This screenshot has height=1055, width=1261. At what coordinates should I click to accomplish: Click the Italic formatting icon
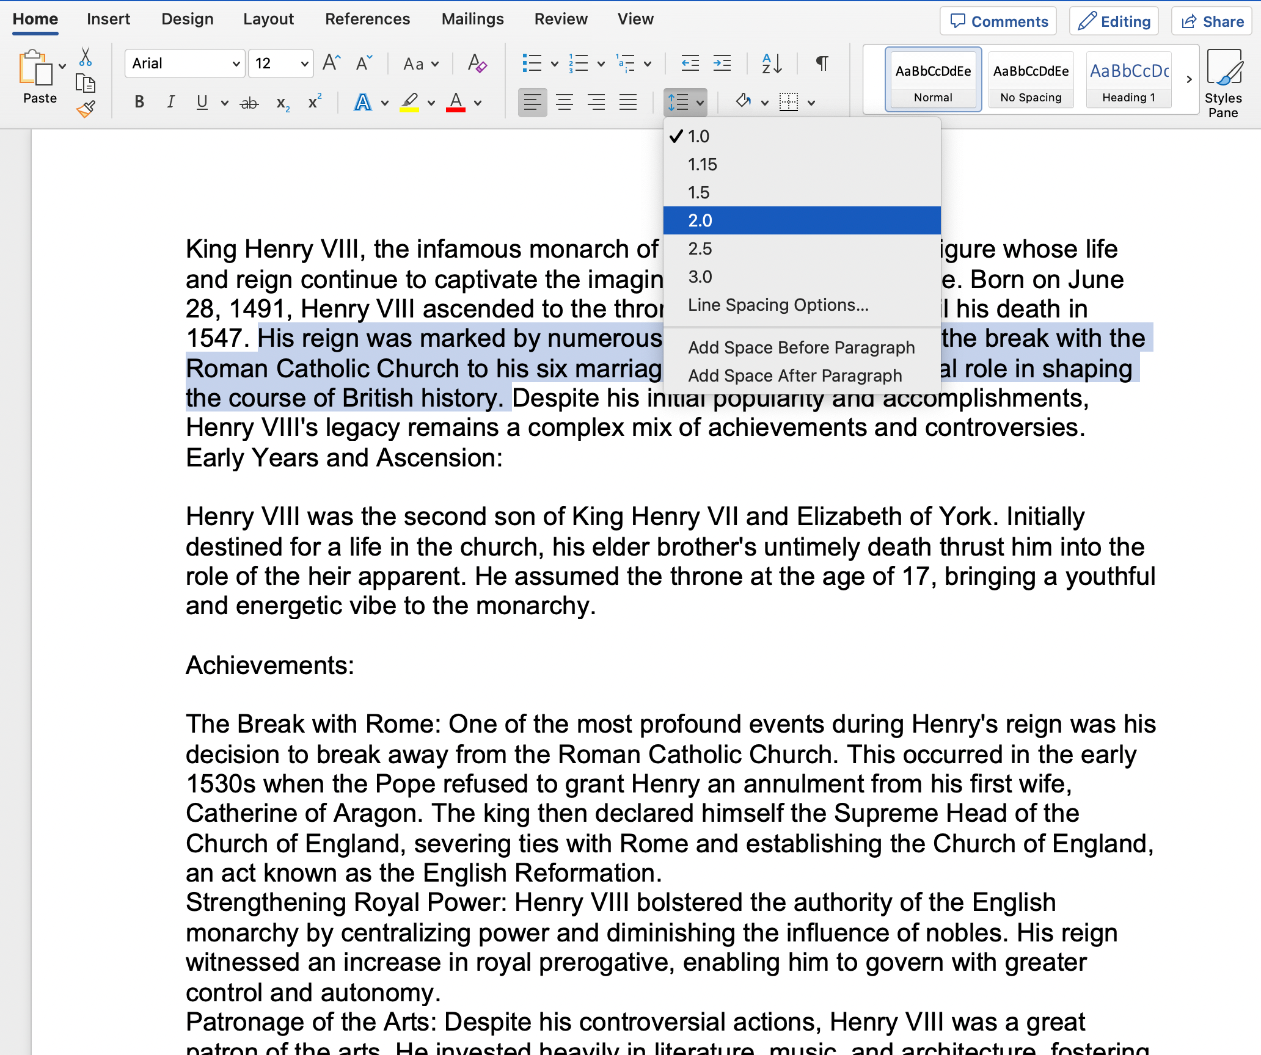(x=170, y=101)
